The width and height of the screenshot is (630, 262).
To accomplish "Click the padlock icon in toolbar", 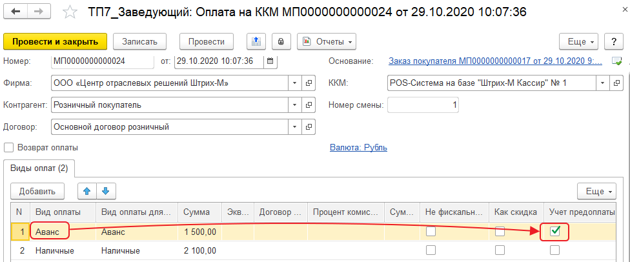I will click(280, 41).
